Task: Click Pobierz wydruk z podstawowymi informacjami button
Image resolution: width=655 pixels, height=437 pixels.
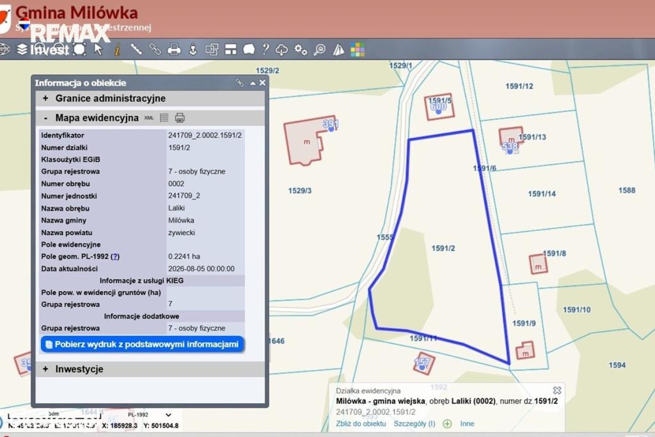Action: click(x=143, y=344)
